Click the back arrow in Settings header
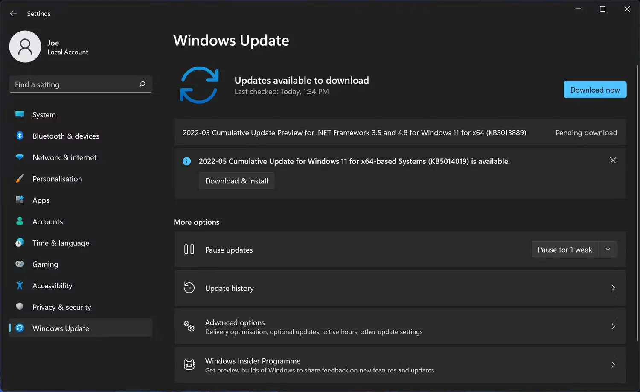Viewport: 640px width, 392px height. (x=13, y=13)
